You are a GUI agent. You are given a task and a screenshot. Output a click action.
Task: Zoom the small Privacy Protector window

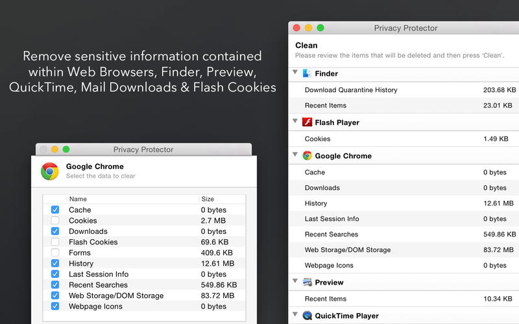click(x=66, y=150)
